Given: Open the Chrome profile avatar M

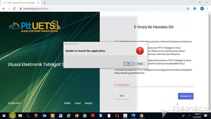Looking at the screenshot, I should (x=202, y=9).
